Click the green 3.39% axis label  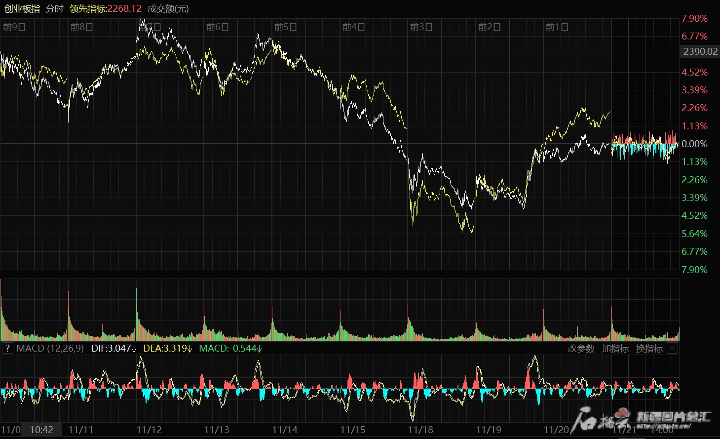pyautogui.click(x=694, y=198)
